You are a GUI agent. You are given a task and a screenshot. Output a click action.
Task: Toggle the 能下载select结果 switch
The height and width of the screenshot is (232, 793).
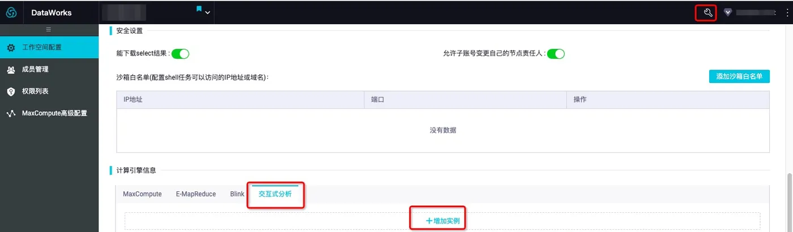[180, 54]
